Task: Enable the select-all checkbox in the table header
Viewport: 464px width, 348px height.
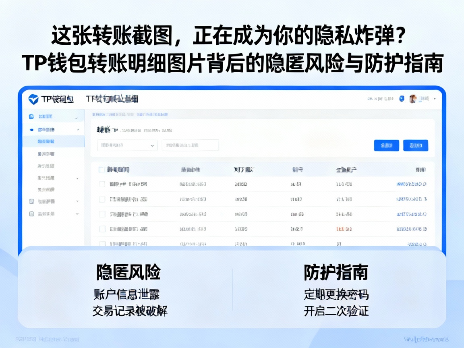Action: pos(101,170)
